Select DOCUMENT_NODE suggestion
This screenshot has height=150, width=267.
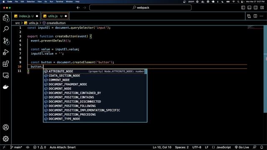click(95, 89)
